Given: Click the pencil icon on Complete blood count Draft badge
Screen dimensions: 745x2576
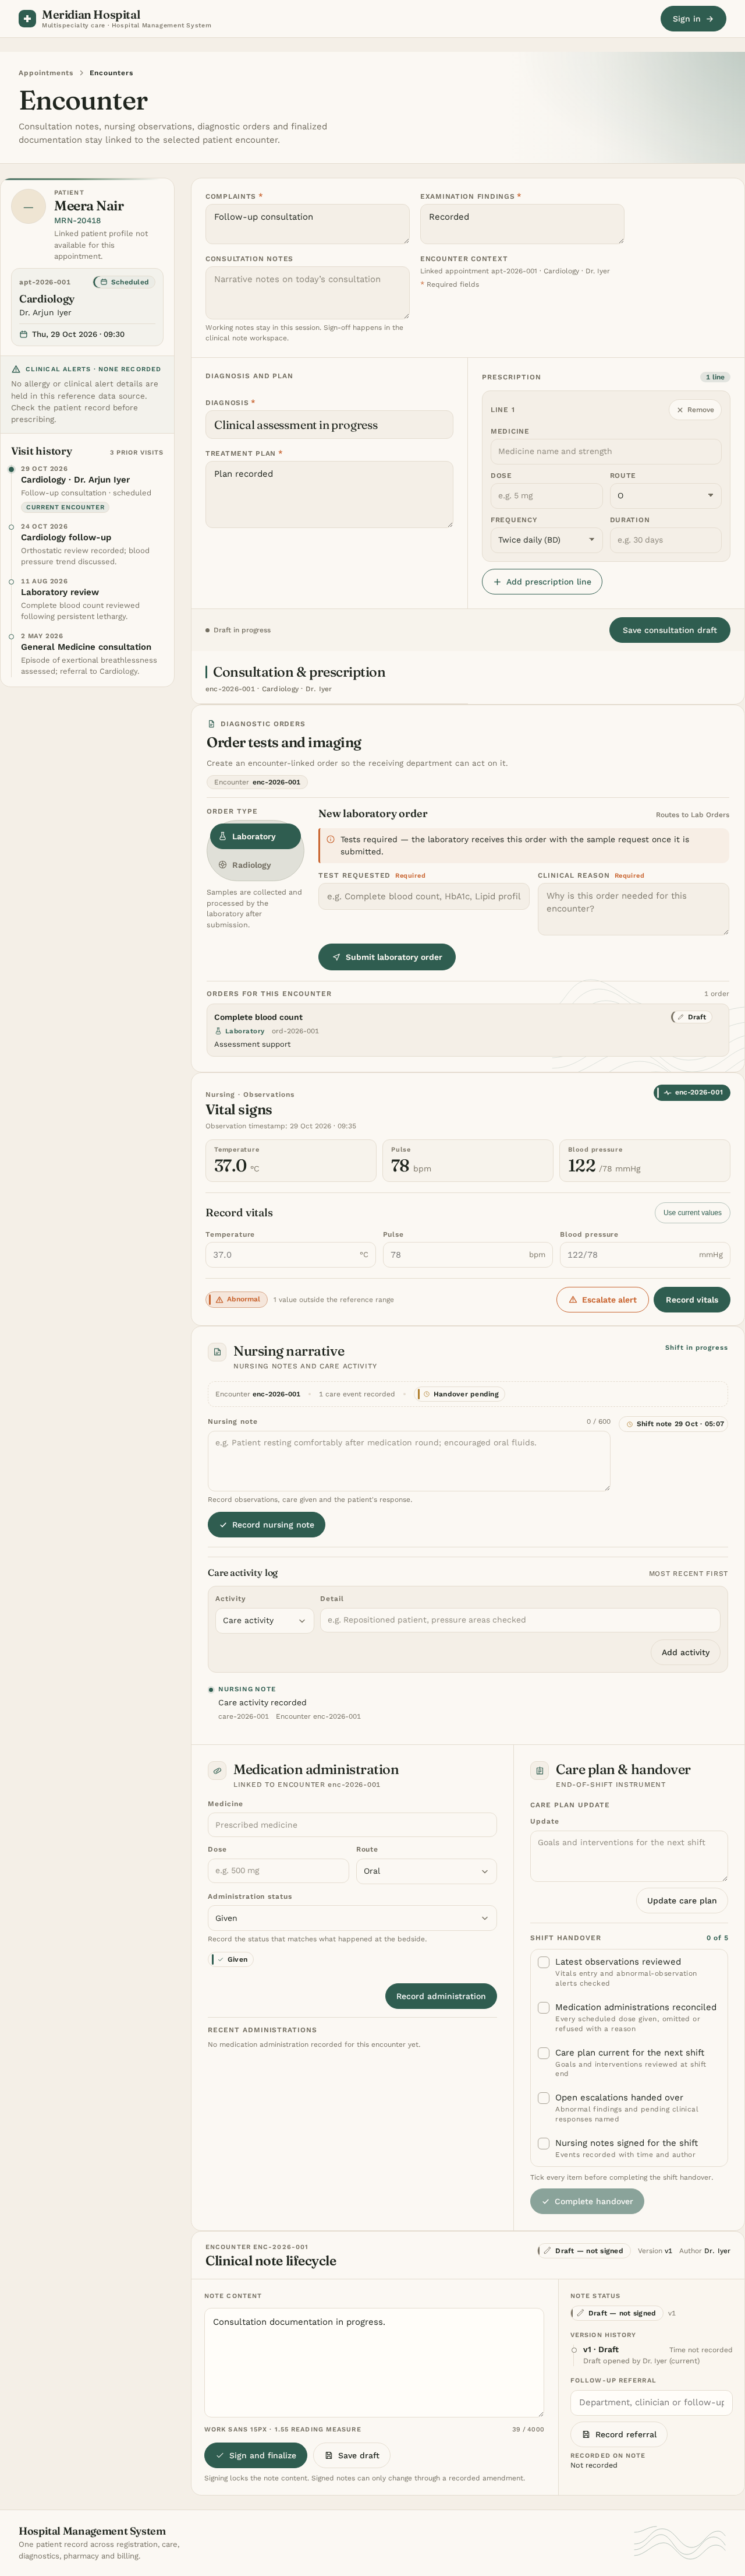Looking at the screenshot, I should (681, 1017).
